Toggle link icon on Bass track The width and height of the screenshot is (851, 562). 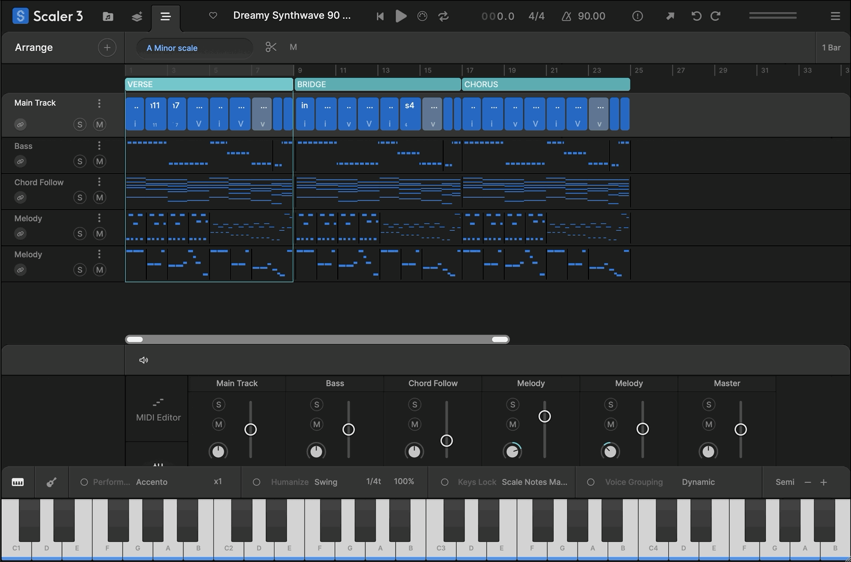click(x=20, y=161)
